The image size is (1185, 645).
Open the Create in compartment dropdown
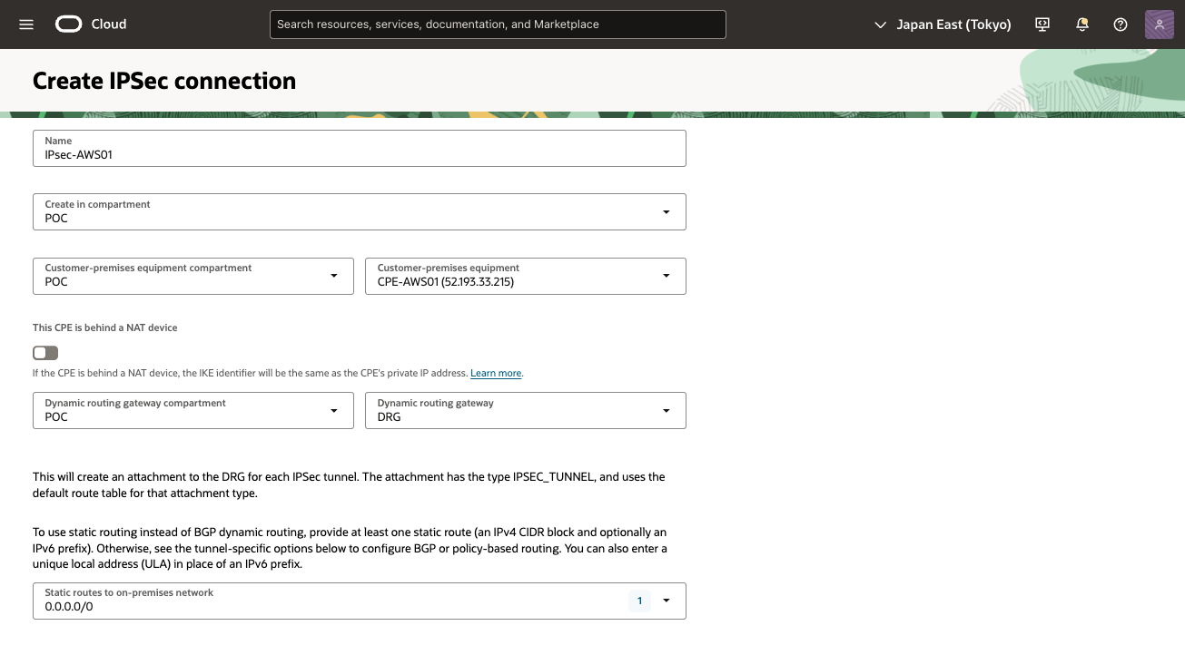(360, 211)
